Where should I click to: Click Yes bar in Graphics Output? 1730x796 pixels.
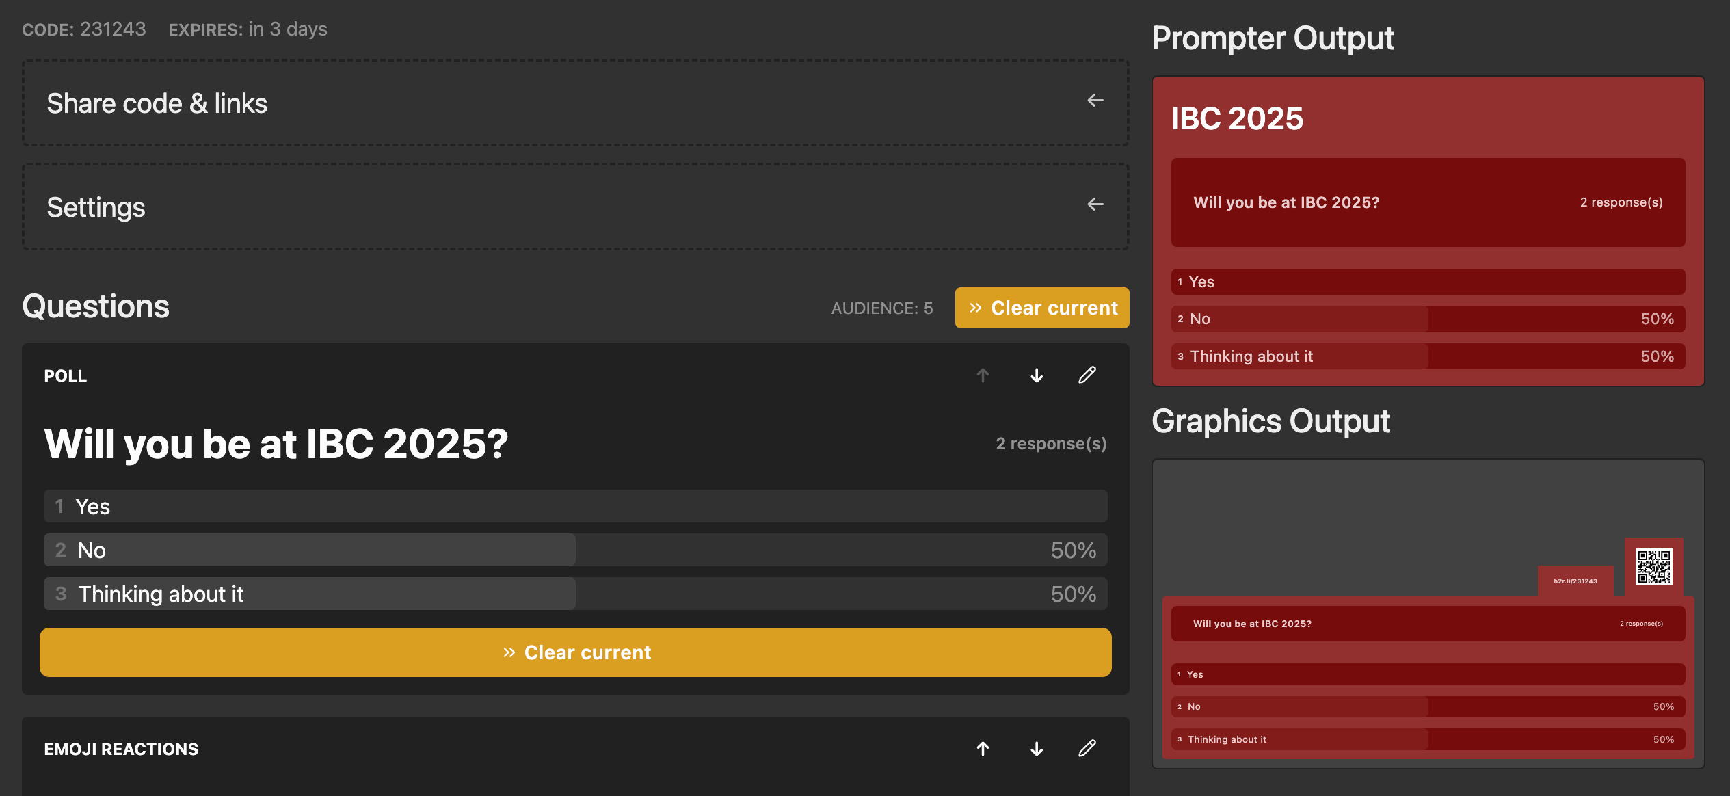[x=1428, y=674]
